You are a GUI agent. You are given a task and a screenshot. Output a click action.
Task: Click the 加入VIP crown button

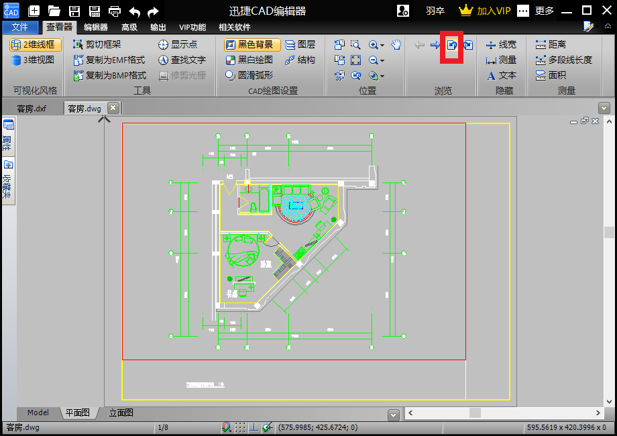(485, 11)
